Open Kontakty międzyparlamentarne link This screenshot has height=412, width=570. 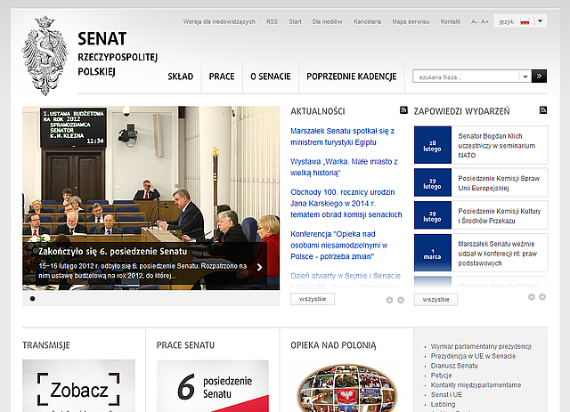tap(476, 385)
